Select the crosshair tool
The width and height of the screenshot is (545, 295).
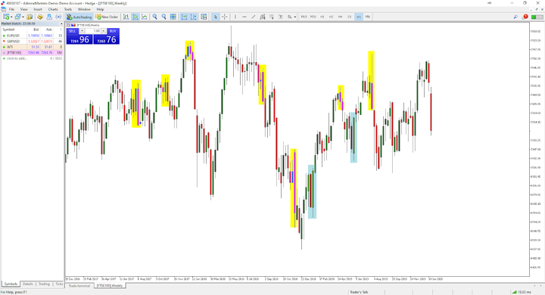click(x=225, y=17)
